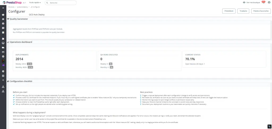Click the QA RUNS EXECUTED card title

pyautogui.click(x=109, y=55)
